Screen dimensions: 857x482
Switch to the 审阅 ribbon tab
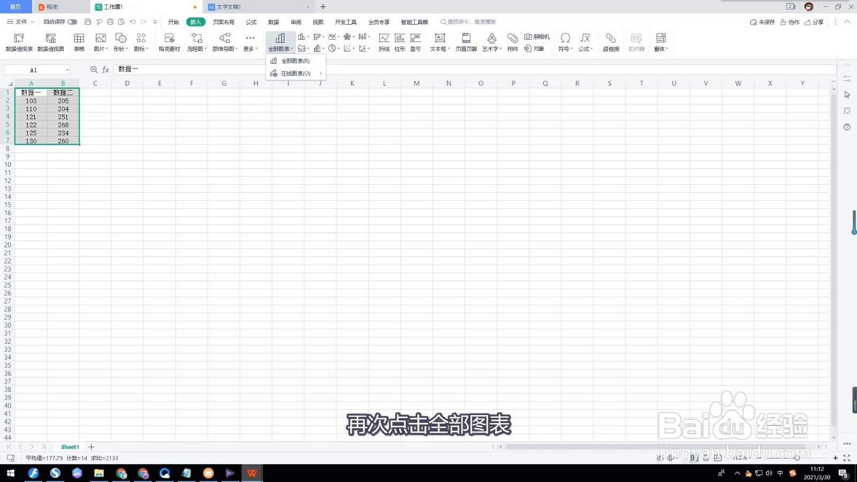click(x=296, y=22)
